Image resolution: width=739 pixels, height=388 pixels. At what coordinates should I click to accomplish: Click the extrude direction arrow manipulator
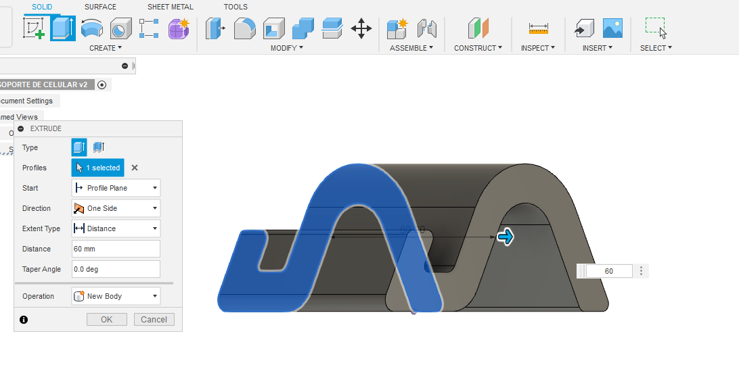[506, 237]
